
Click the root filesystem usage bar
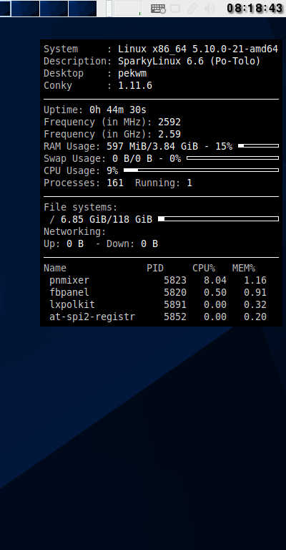pyautogui.click(x=219, y=219)
